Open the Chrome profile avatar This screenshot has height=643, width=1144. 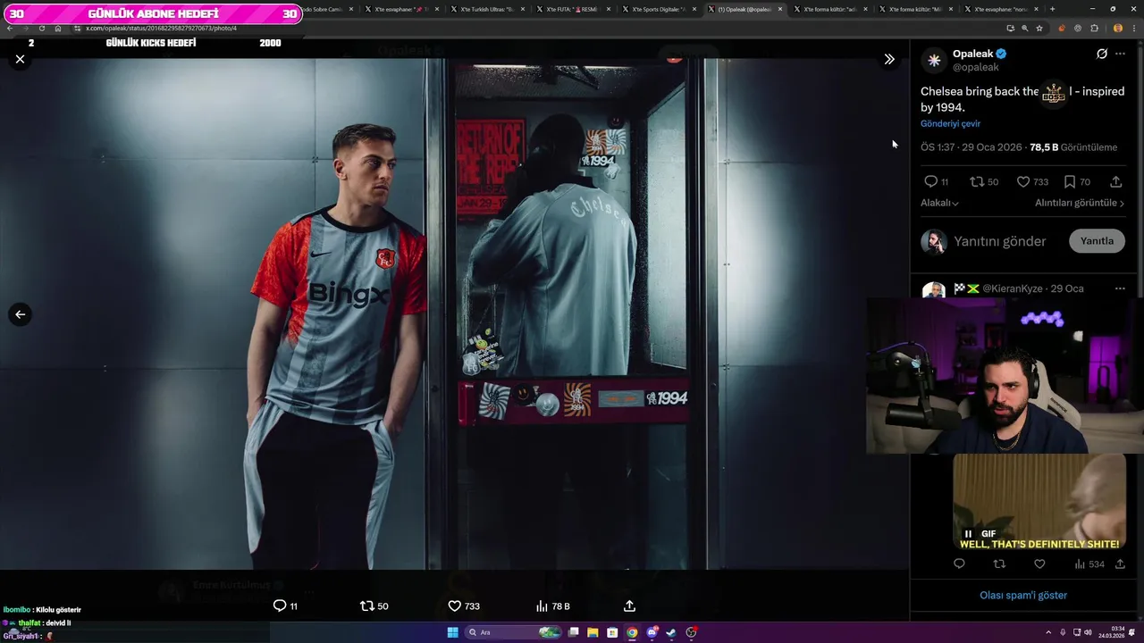tap(1117, 28)
